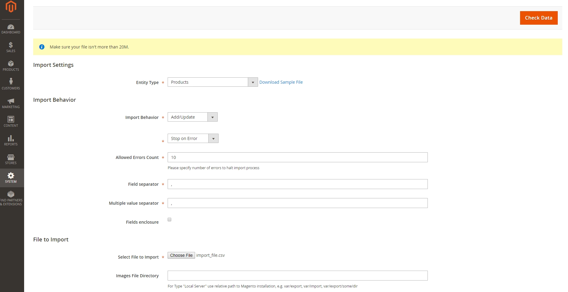Click the Choose File button
The image size is (568, 292).
click(x=181, y=255)
